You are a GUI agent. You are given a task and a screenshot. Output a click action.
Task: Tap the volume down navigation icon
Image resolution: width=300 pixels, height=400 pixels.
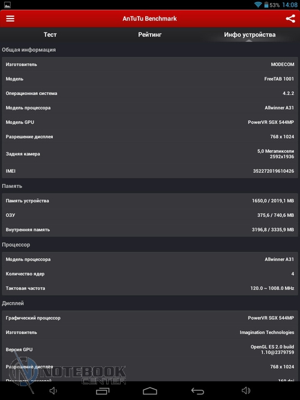53,390
